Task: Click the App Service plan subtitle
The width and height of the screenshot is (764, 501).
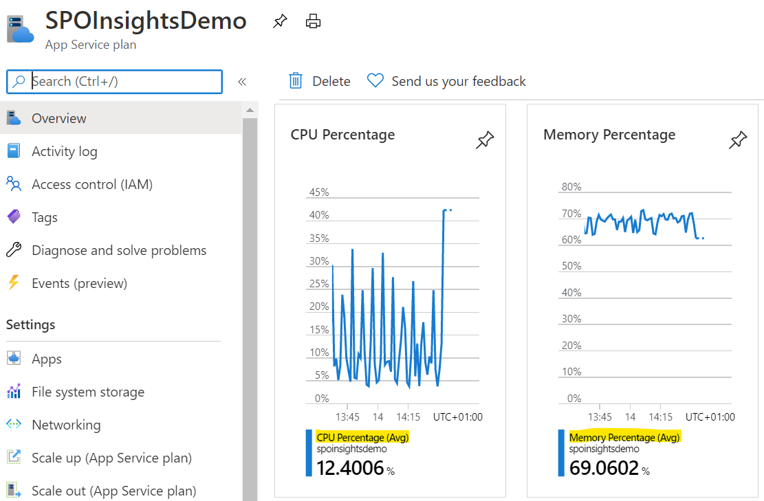Action: 91,45
